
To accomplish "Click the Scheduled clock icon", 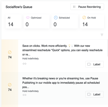I will coord(56,17).
